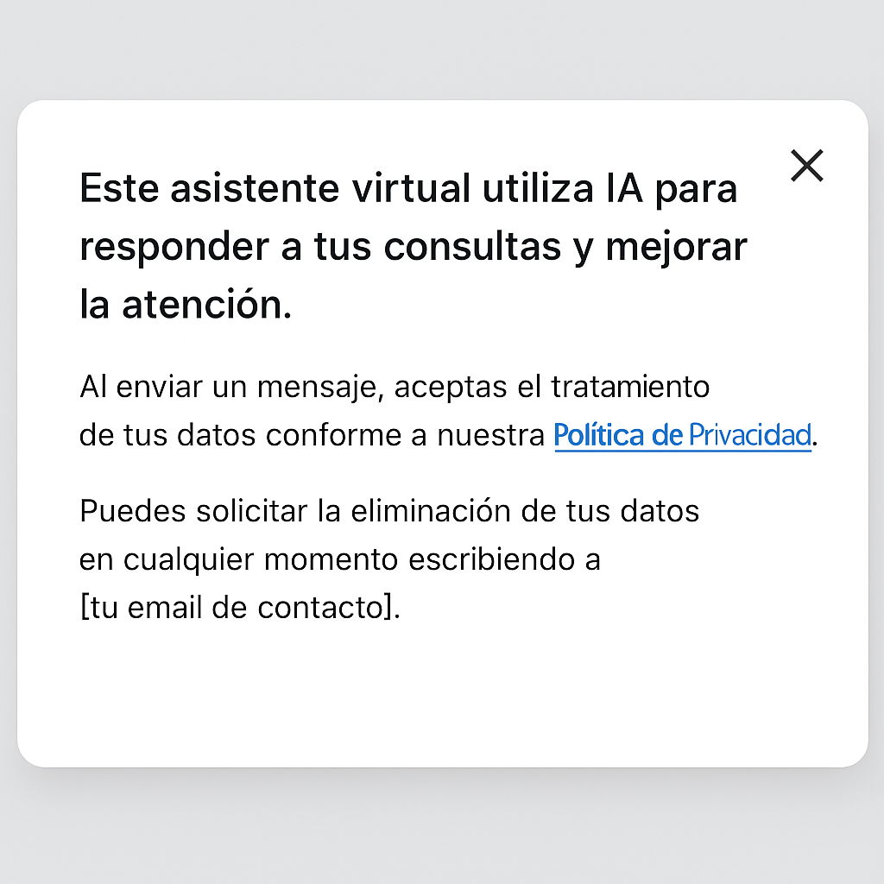Click heading line "Este asistente virtual utiliza IA para"
Viewport: 884px width, 884px height.
point(408,188)
